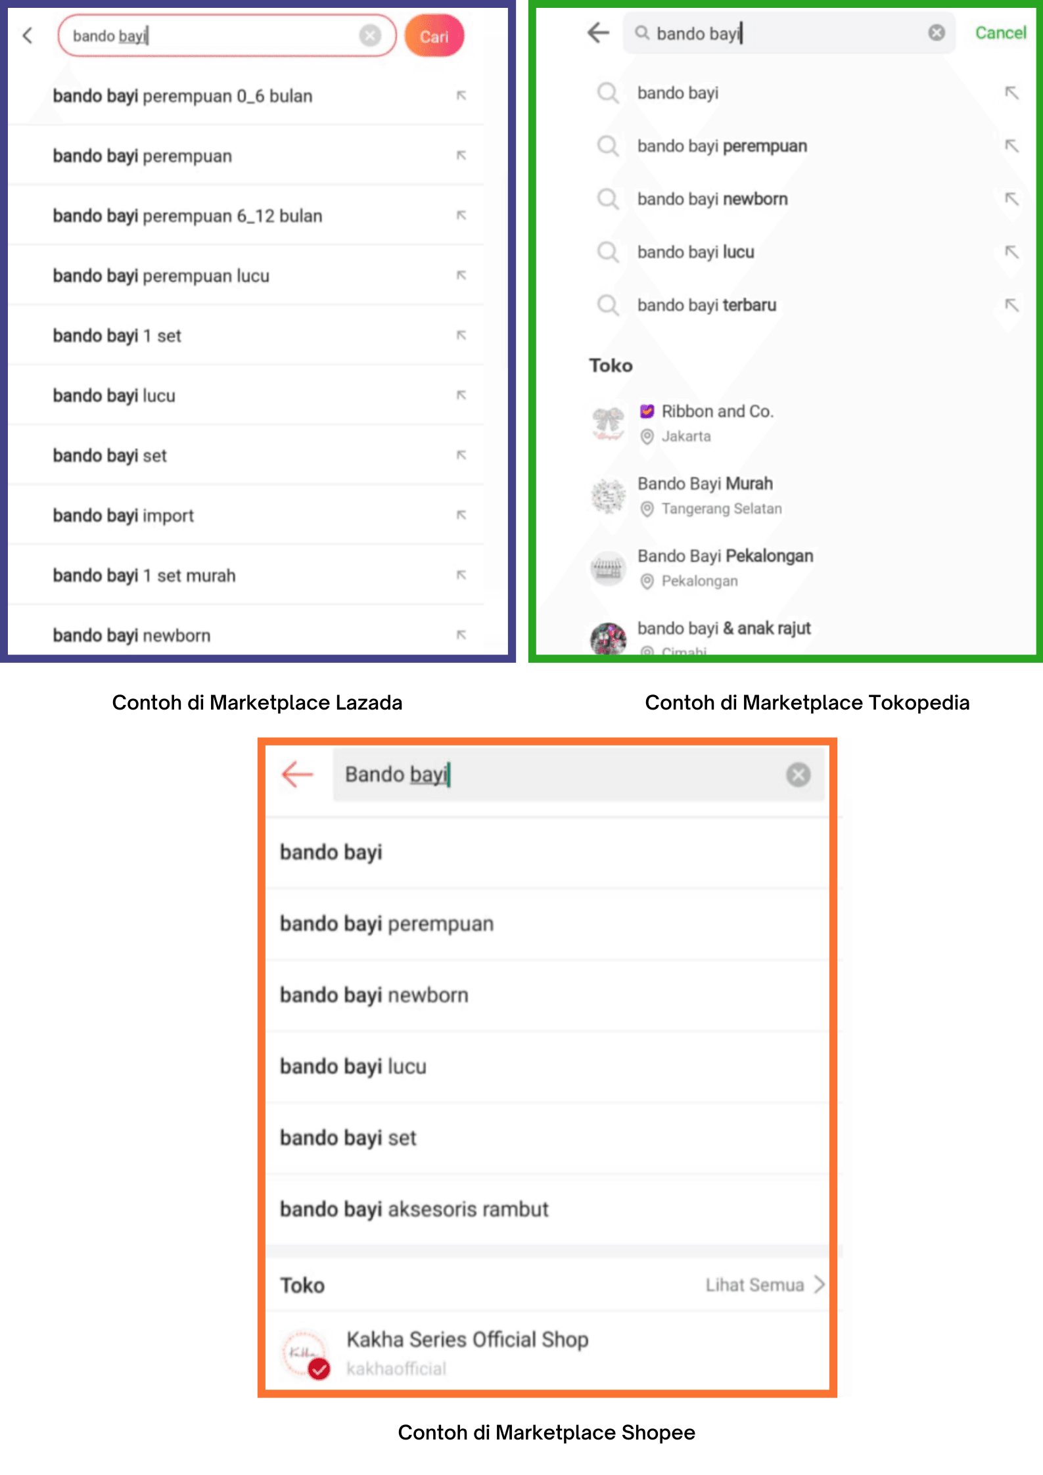1043x1475 pixels.
Task: Clear the Tokopedia search field with the X icon
Action: (x=936, y=33)
